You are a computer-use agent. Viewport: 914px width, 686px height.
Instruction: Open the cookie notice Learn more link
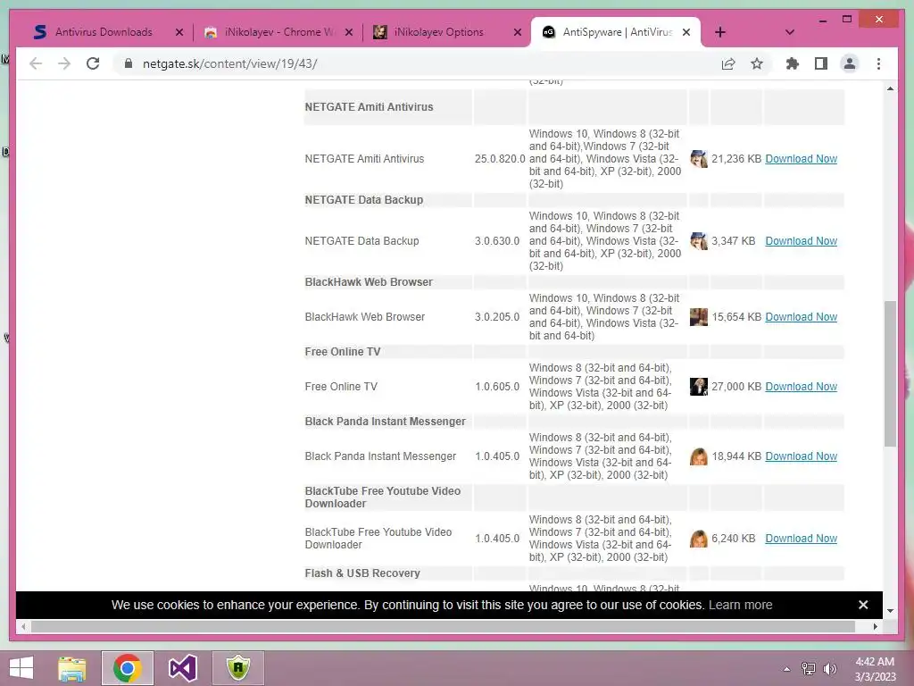(x=740, y=605)
